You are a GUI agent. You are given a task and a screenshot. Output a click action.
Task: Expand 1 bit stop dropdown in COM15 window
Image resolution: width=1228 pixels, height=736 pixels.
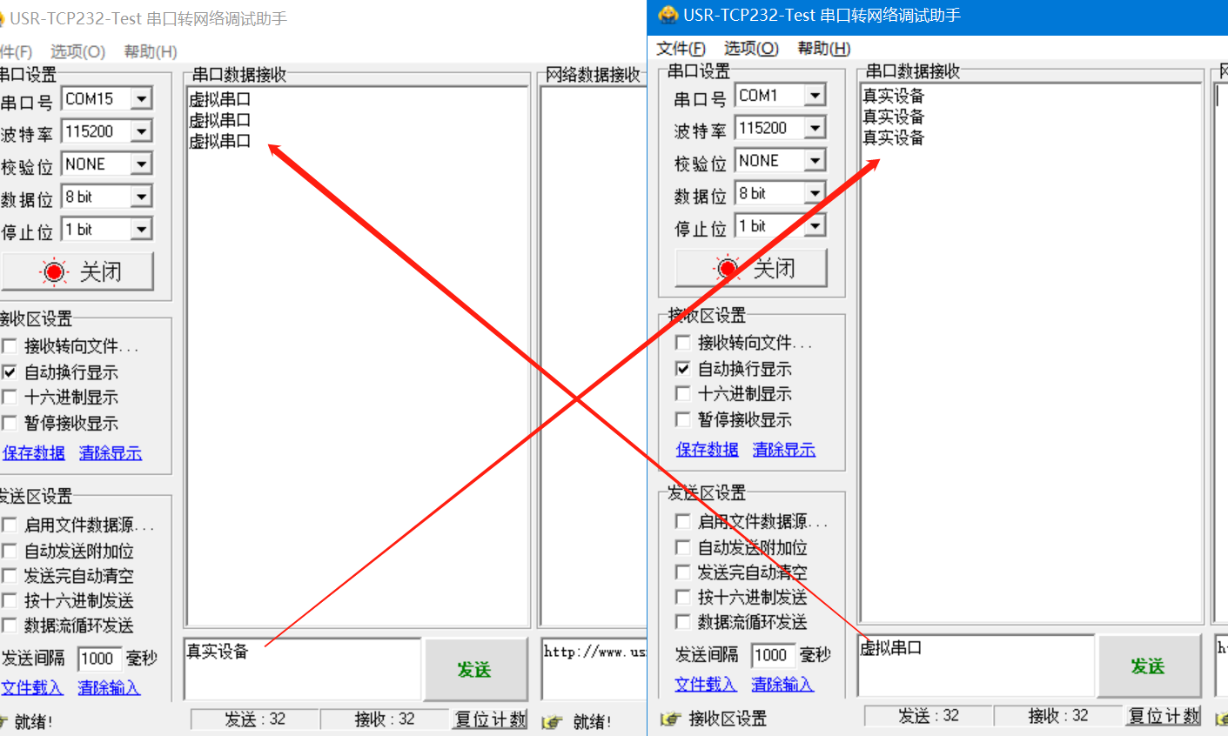142,230
